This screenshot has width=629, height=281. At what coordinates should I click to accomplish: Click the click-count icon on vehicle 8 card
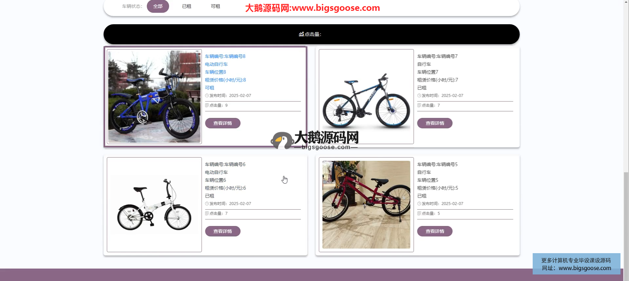[207, 105]
